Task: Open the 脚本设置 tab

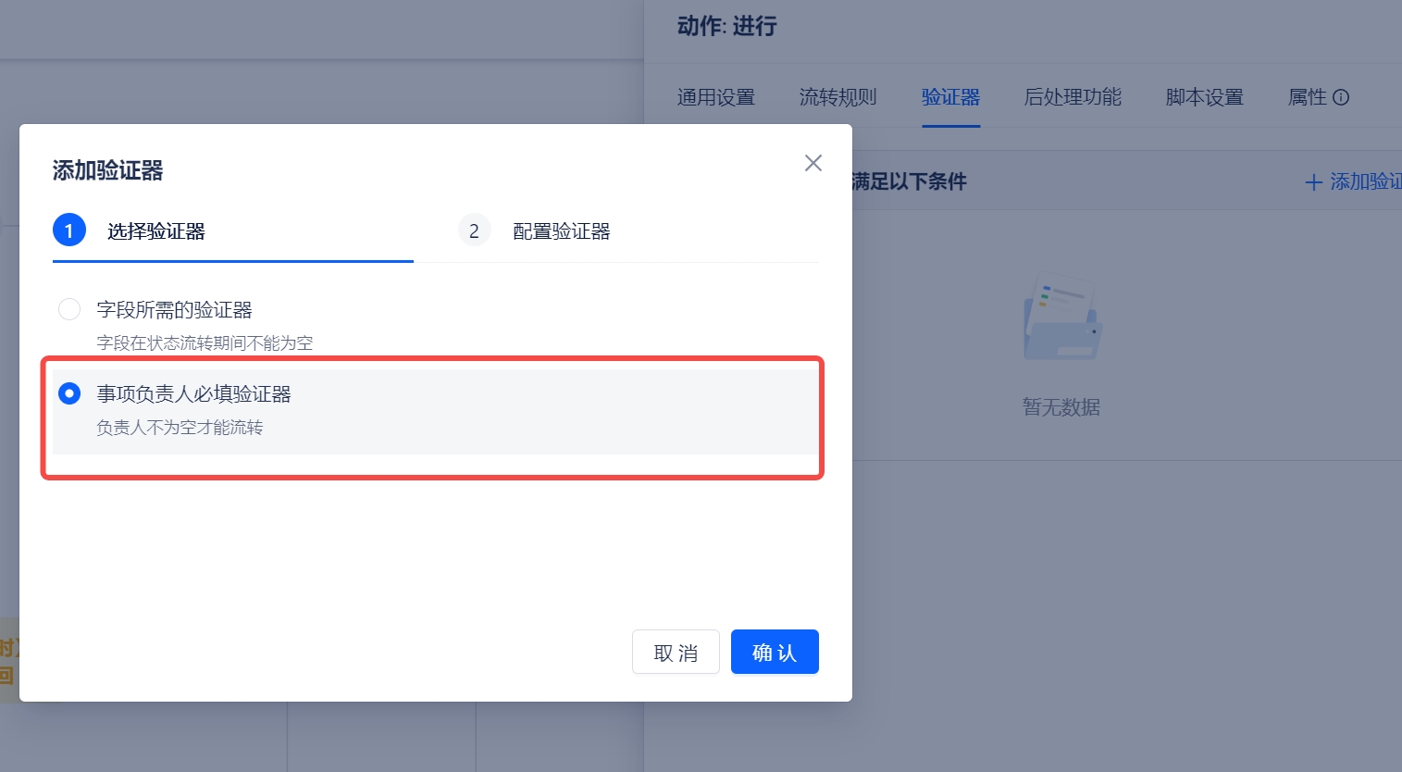Action: 1204,97
